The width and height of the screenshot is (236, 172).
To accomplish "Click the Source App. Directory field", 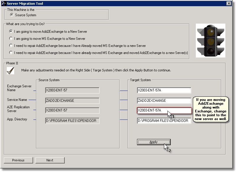I will click(x=72, y=121).
